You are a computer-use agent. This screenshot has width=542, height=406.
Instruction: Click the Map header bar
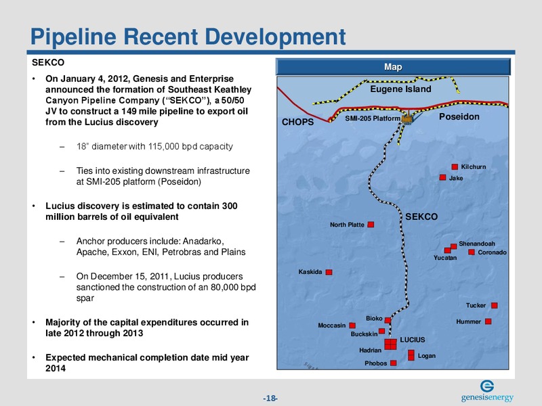[393, 66]
